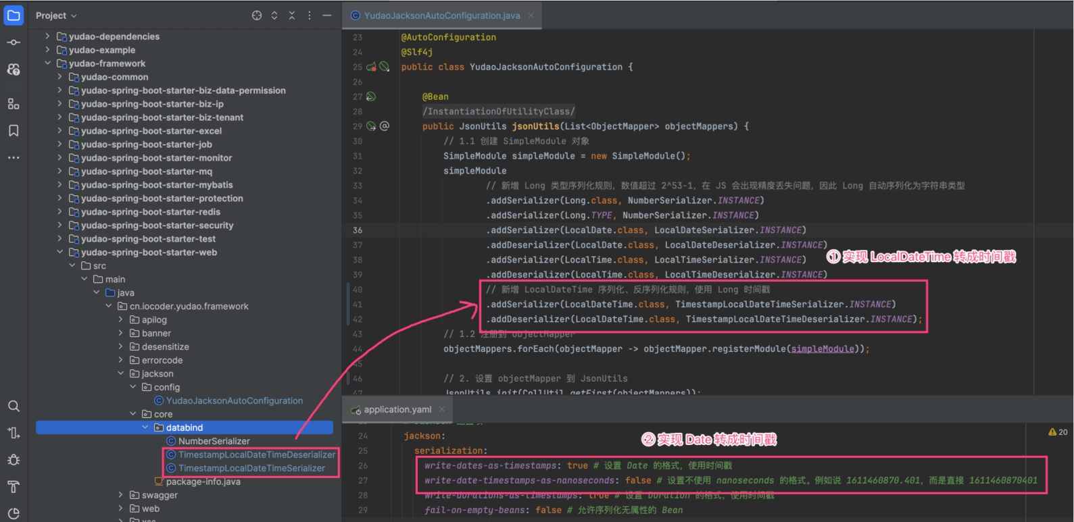Open the Bookmarks tool window
This screenshot has width=1074, height=522.
[x=14, y=130]
